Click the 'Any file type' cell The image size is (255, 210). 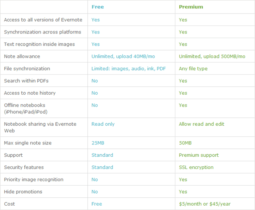point(193,69)
